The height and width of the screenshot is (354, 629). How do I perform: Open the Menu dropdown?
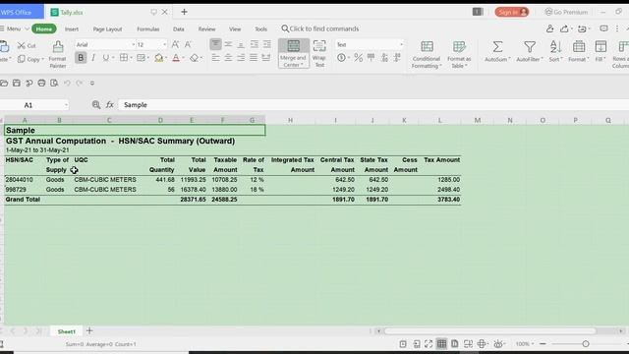[x=15, y=29]
